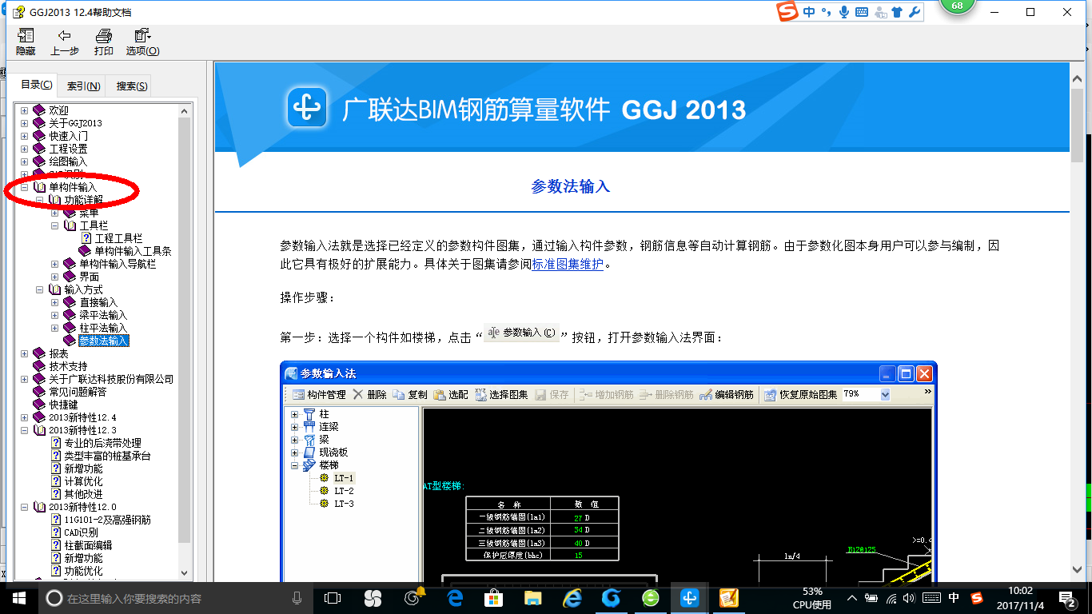The image size is (1092, 614).
Task: Collapse the 工具栏 tree node
Action: 54,225
